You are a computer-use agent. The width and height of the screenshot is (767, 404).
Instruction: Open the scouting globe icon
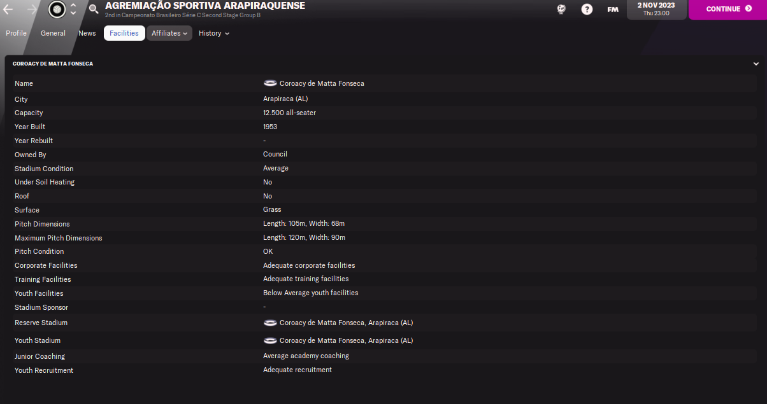pyautogui.click(x=561, y=10)
